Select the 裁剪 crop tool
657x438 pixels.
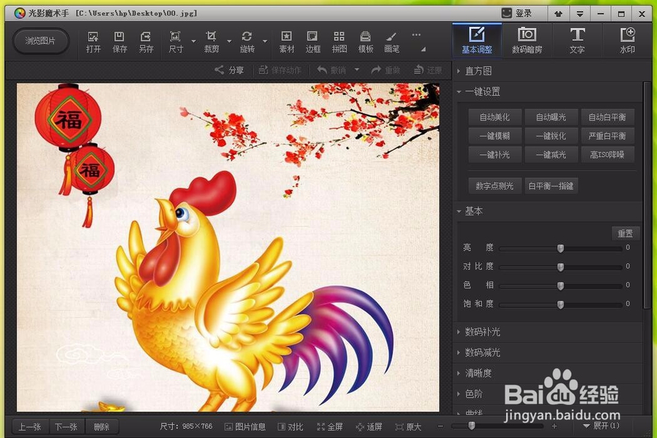coord(210,41)
